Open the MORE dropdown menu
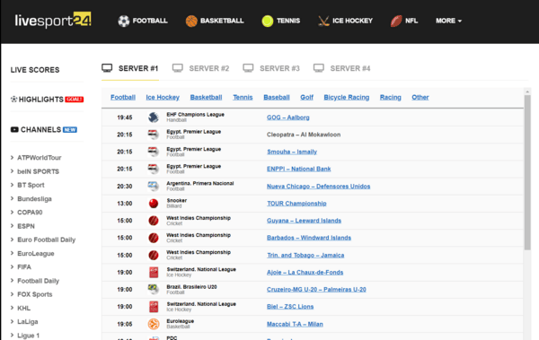 448,21
